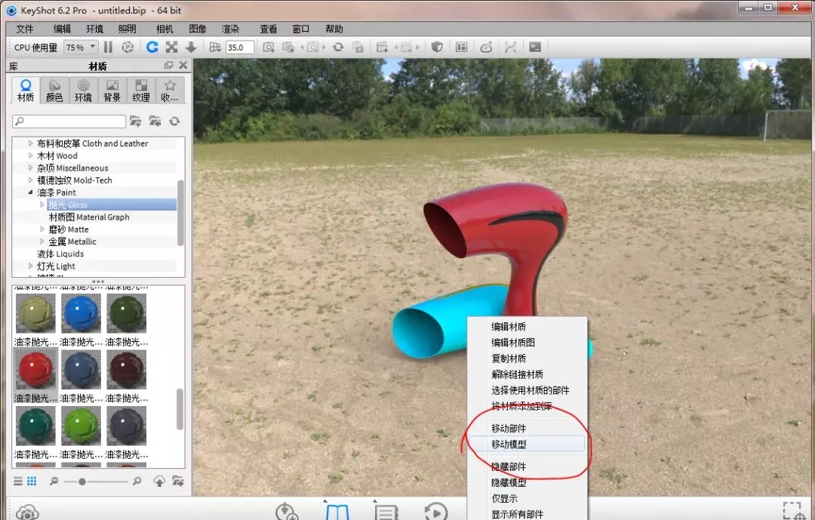Screen dimensions: 815x520
Task: Click the upload to cloud icon
Action: 159,481
